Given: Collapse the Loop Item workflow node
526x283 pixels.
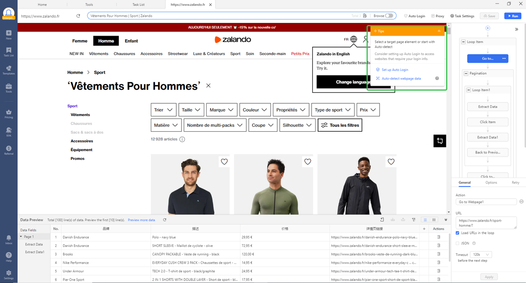Looking at the screenshot, I should (x=464, y=42).
